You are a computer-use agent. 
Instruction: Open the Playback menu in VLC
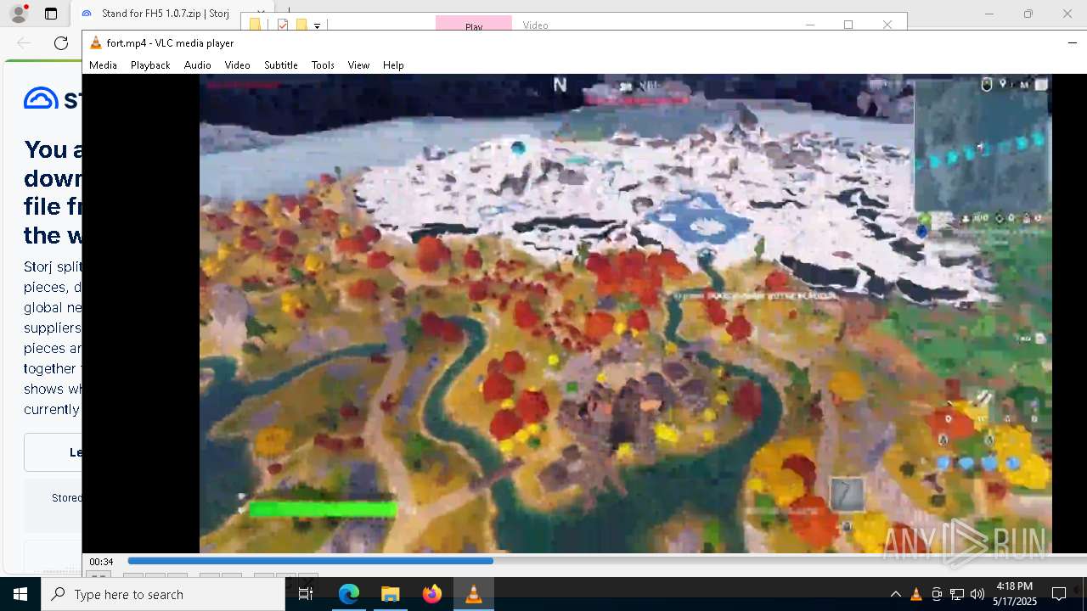(150, 65)
